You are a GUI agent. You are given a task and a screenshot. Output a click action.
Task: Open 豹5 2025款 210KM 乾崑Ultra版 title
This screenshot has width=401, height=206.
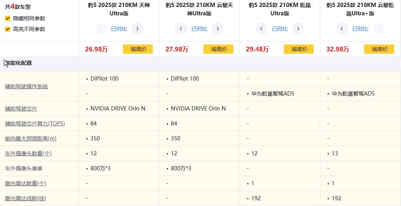click(x=280, y=9)
